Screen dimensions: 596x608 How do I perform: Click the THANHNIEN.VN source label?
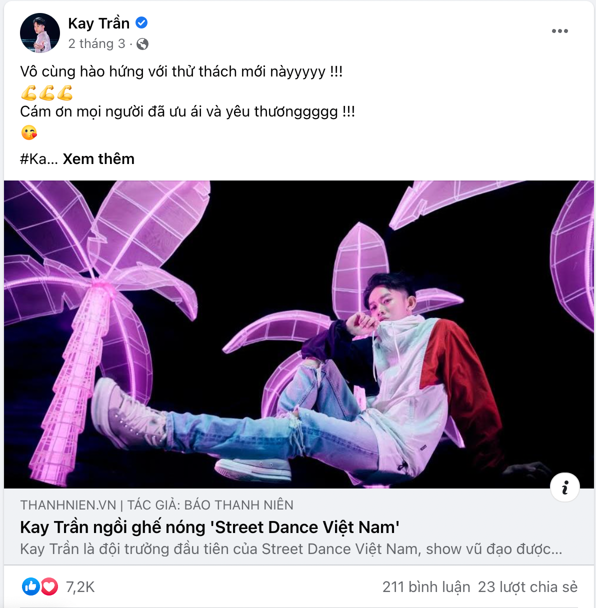click(68, 505)
